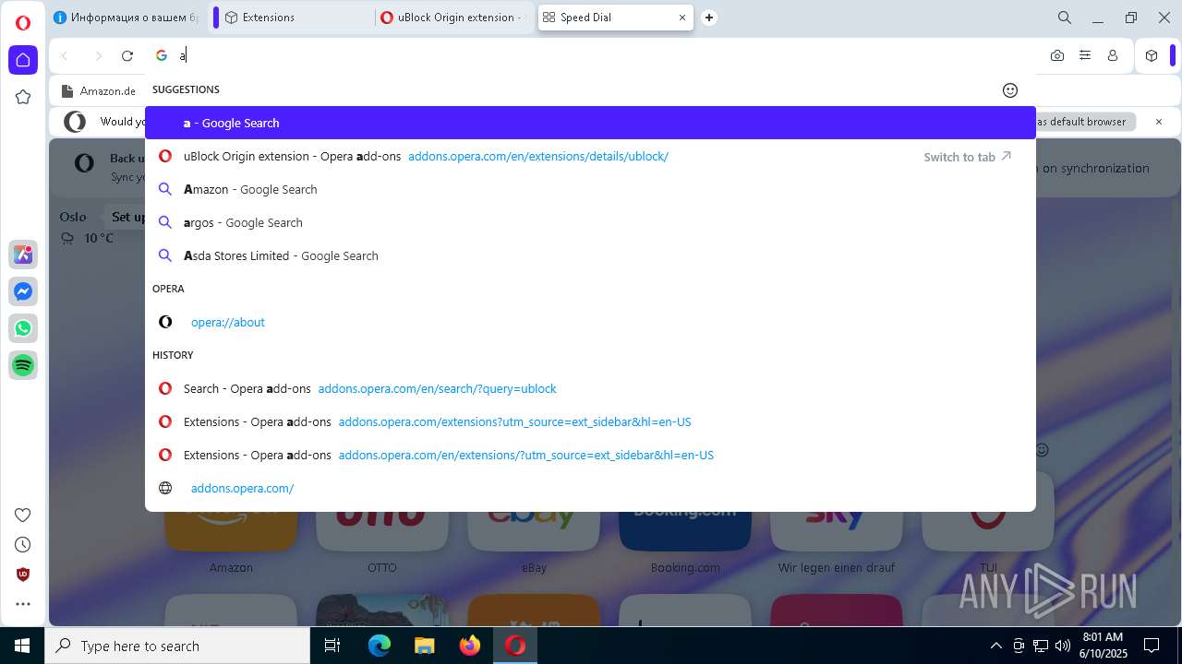1182x664 pixels.
Task: Click the Windows taskbar search box
Action: click(x=177, y=646)
